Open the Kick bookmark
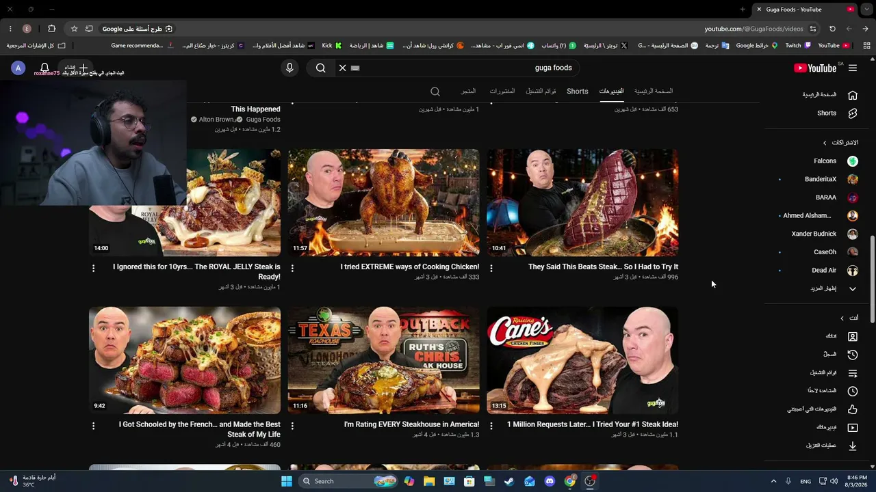Screen dimensions: 876x492 pyautogui.click(x=332, y=46)
